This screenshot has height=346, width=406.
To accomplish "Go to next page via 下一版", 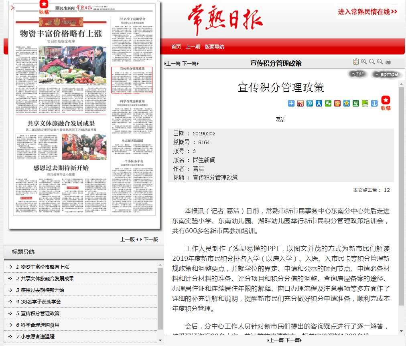I will pyautogui.click(x=150, y=239).
